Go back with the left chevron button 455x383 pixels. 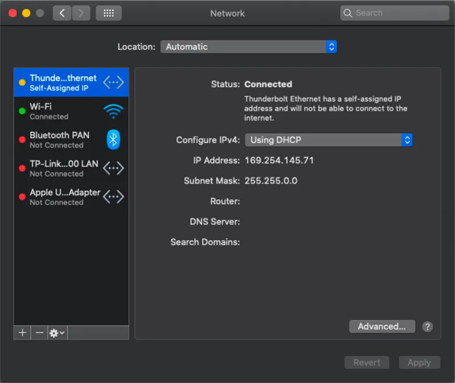(62, 13)
